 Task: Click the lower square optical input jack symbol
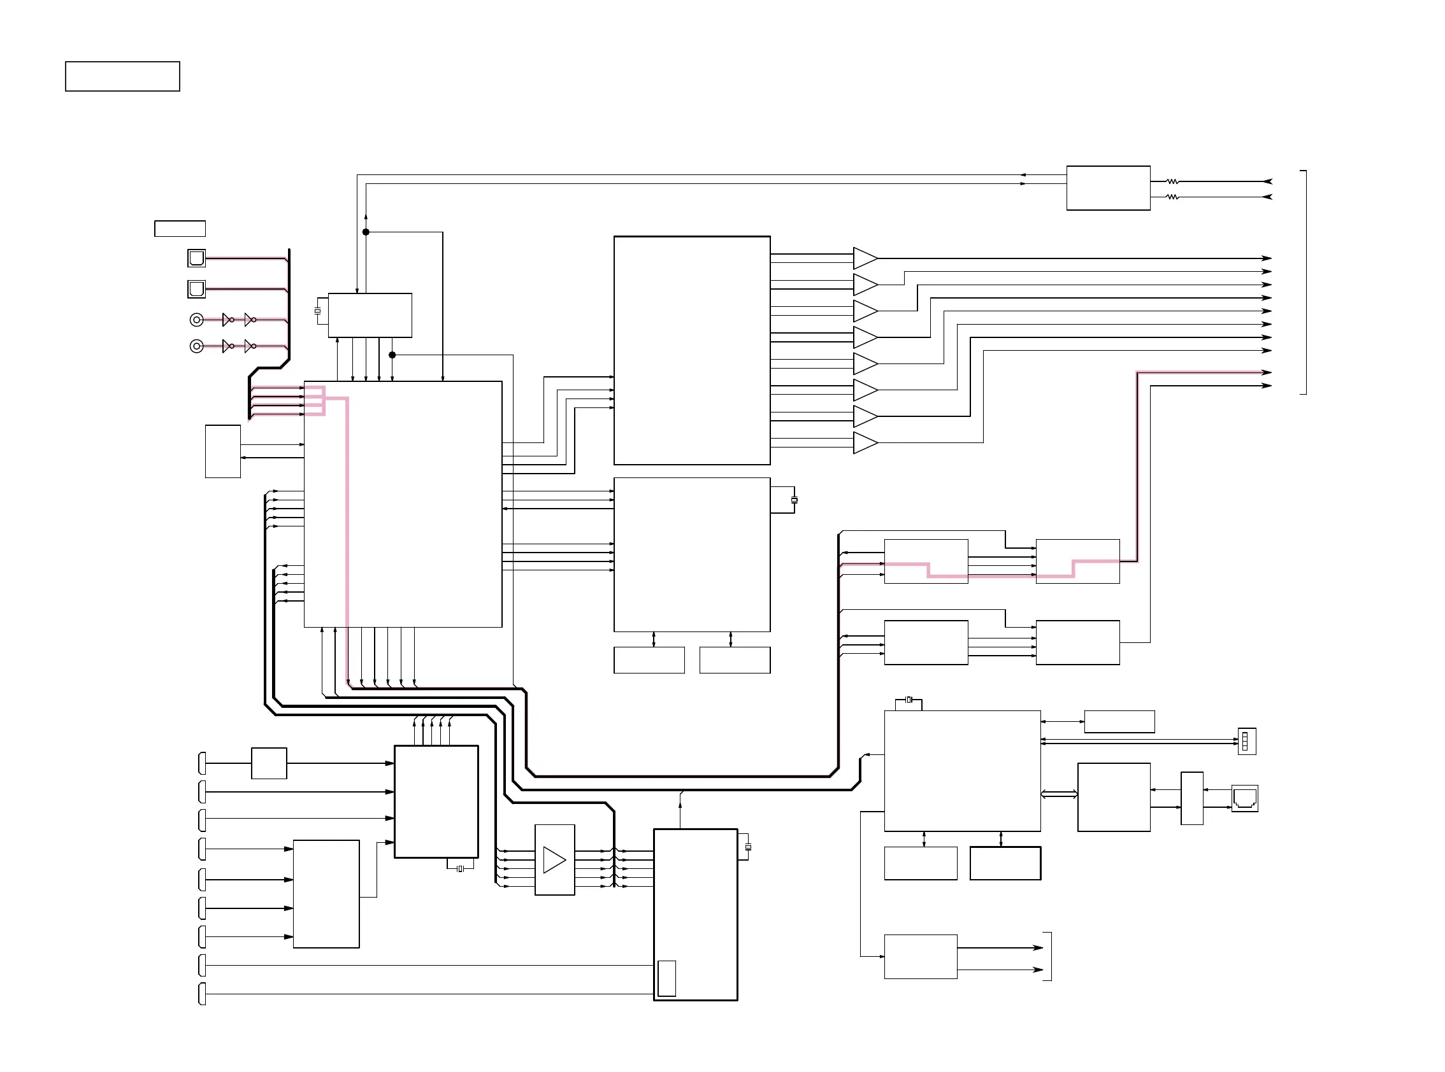click(196, 289)
